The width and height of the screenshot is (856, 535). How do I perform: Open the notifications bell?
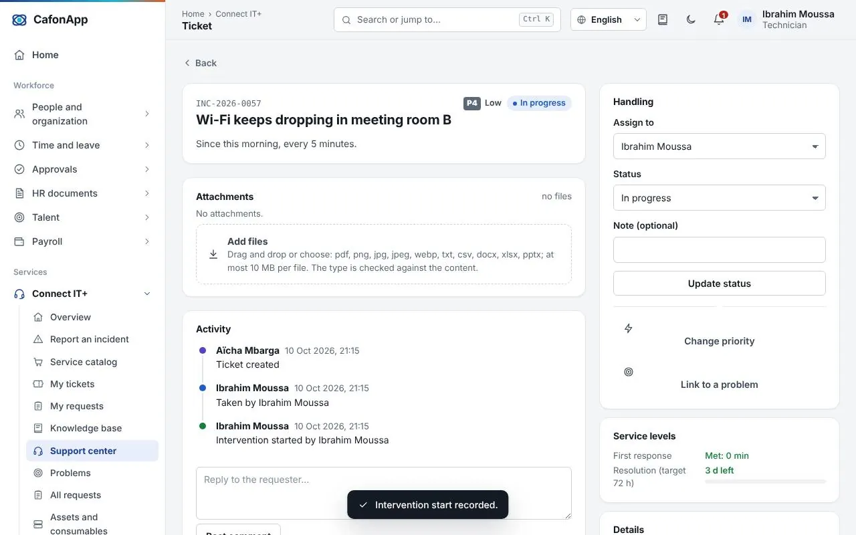719,19
